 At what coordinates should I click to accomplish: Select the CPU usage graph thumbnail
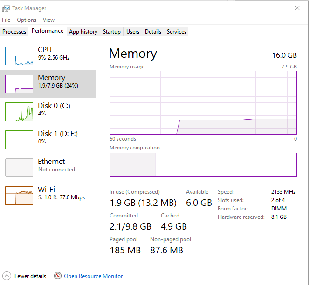19,56
